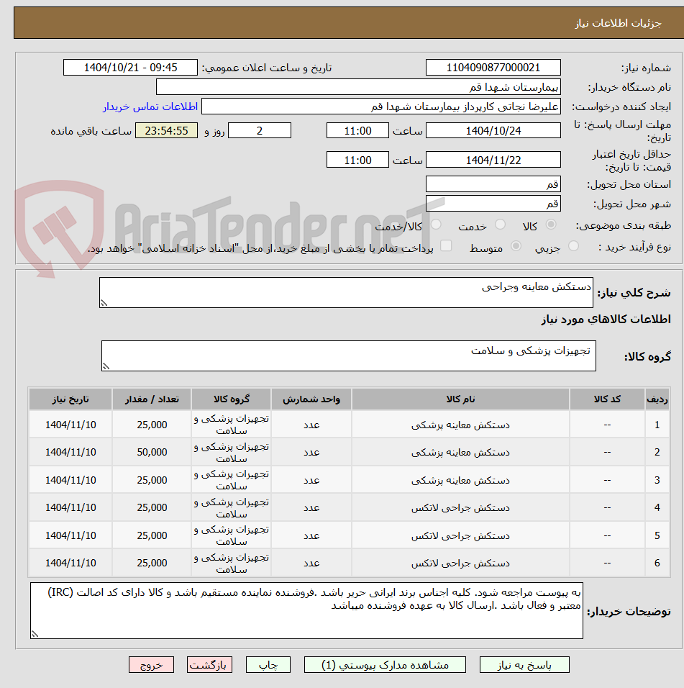Click need date 1404/11/10 in row 6
The height and width of the screenshot is (688, 684).
tap(70, 563)
